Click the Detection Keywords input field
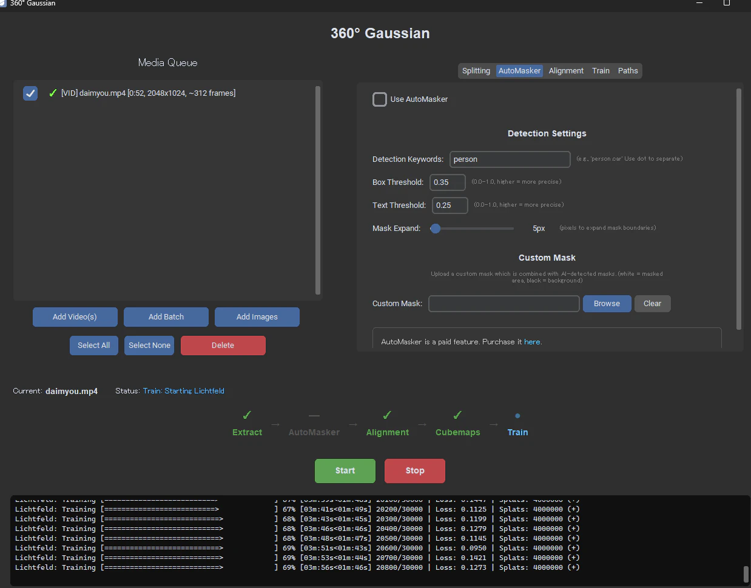Viewport: 751px width, 588px height. click(x=510, y=159)
